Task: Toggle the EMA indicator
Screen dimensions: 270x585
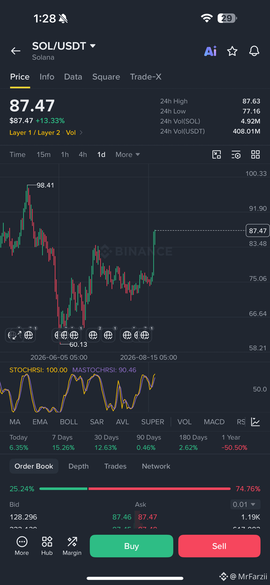Action: (40, 422)
